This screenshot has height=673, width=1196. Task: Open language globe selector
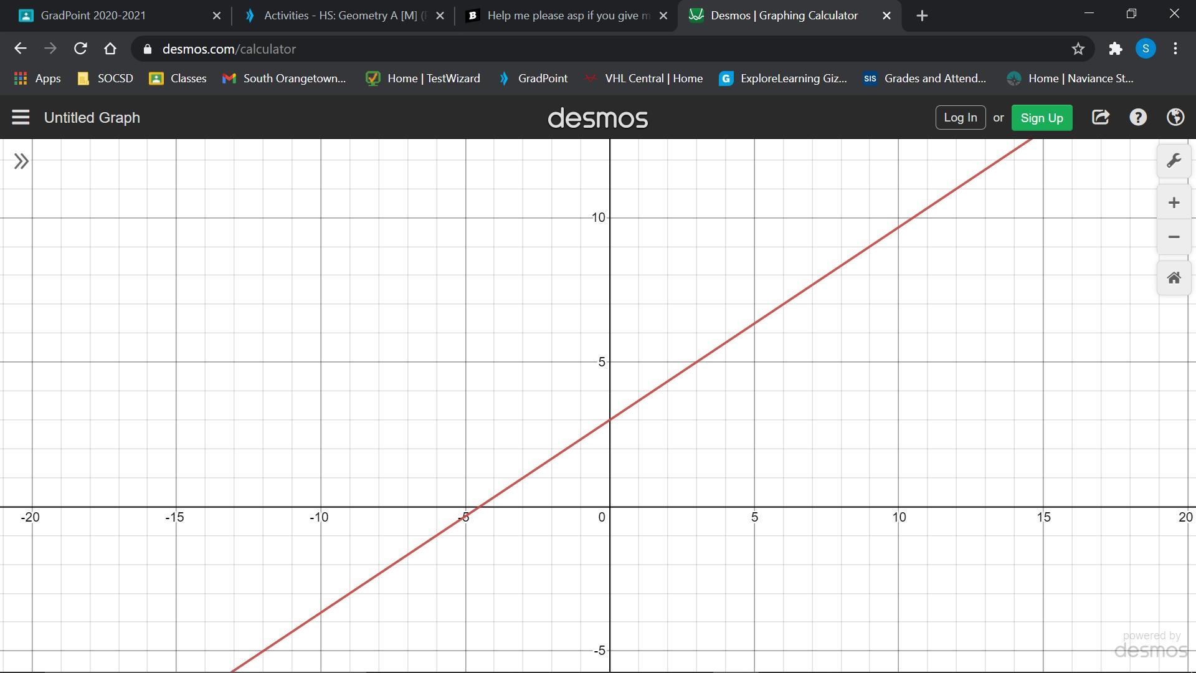[1175, 117]
